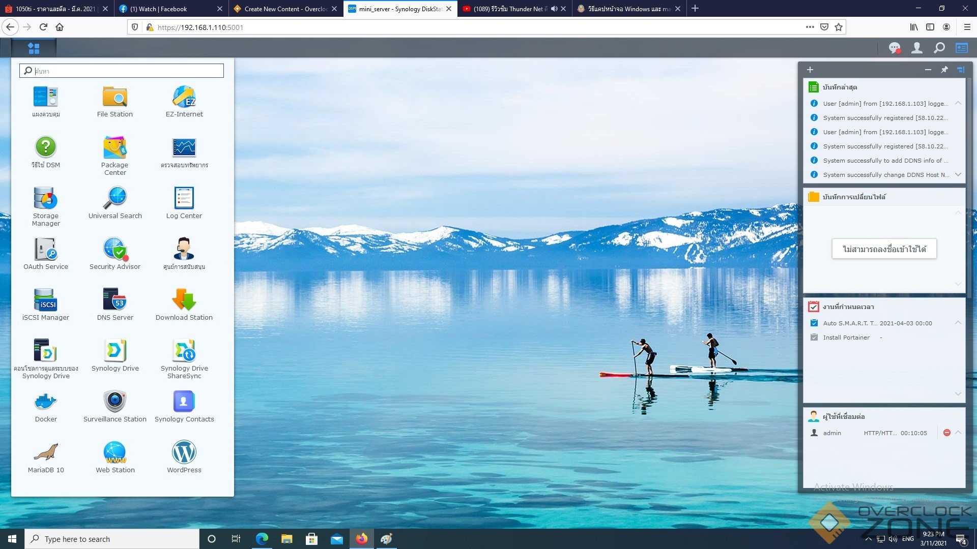Viewport: 977px width, 549px height.
Task: Add a new widget with plus button
Action: (x=810, y=70)
